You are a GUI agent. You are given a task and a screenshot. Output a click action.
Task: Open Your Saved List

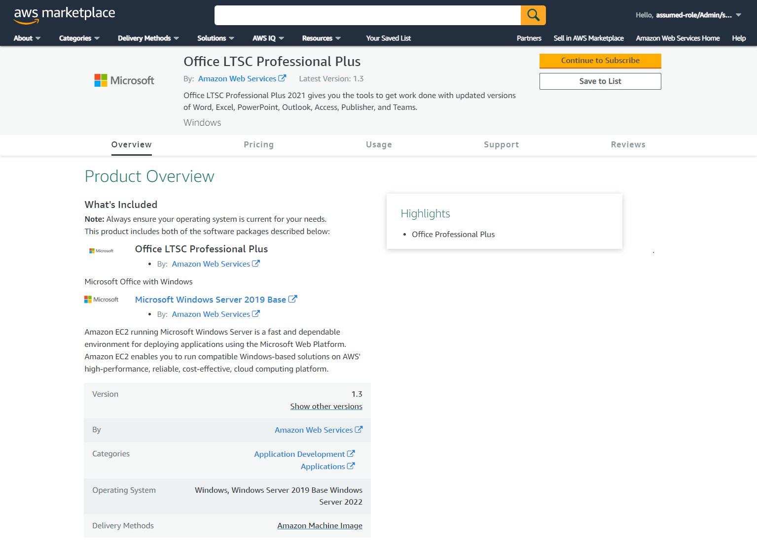[389, 38]
